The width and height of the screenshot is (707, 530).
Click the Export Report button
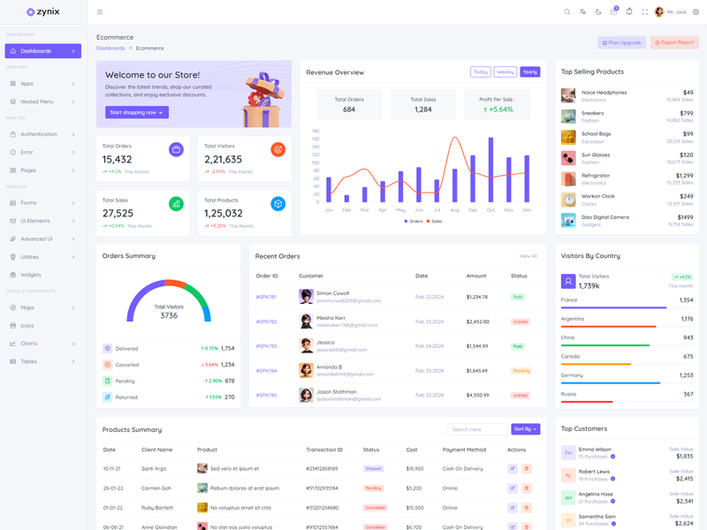674,42
